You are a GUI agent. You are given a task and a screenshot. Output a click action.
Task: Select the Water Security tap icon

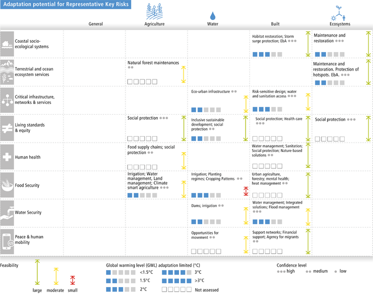click(7, 213)
